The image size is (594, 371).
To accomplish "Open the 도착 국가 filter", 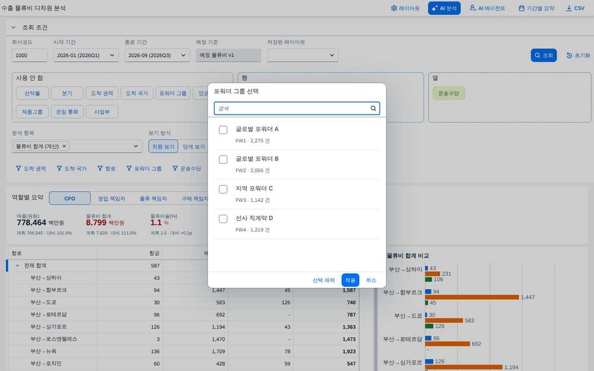I will point(72,169).
